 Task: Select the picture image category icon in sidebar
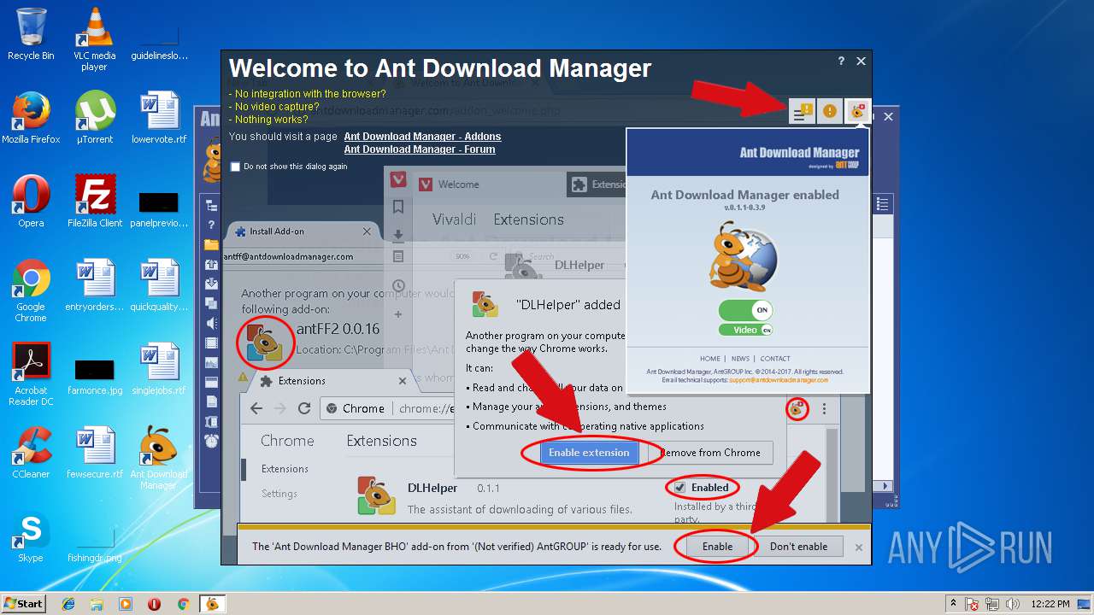(x=211, y=362)
